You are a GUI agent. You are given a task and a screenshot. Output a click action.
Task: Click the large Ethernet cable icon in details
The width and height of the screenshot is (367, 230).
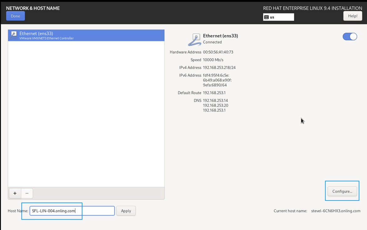tap(195, 40)
